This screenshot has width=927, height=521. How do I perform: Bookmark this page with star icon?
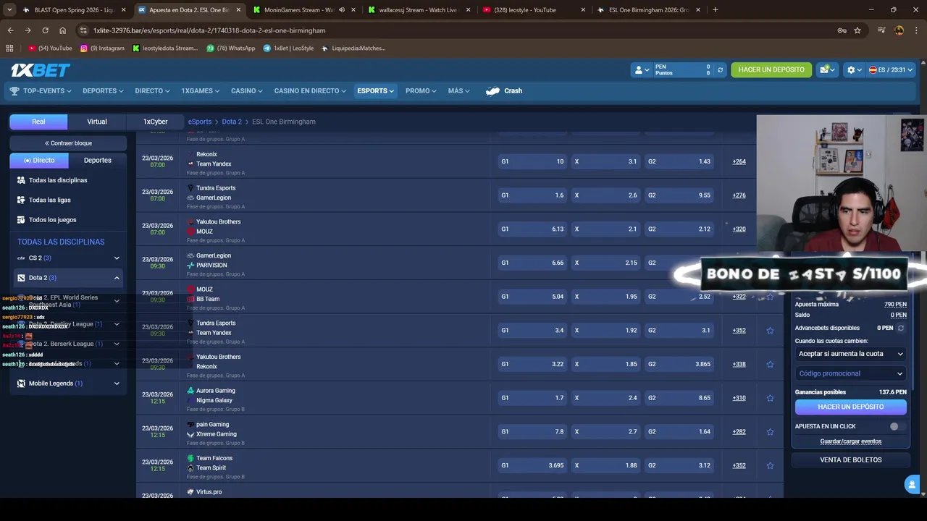[857, 30]
